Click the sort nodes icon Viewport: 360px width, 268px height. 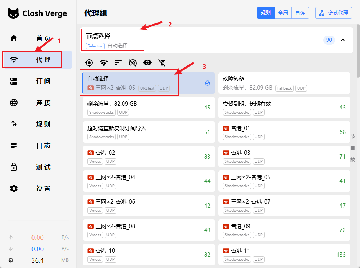[118, 63]
